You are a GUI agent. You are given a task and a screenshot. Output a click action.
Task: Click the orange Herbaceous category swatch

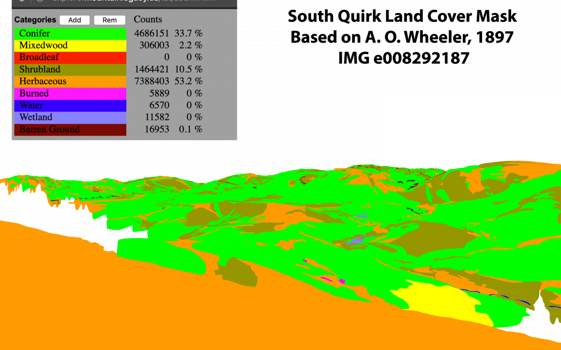pyautogui.click(x=70, y=81)
